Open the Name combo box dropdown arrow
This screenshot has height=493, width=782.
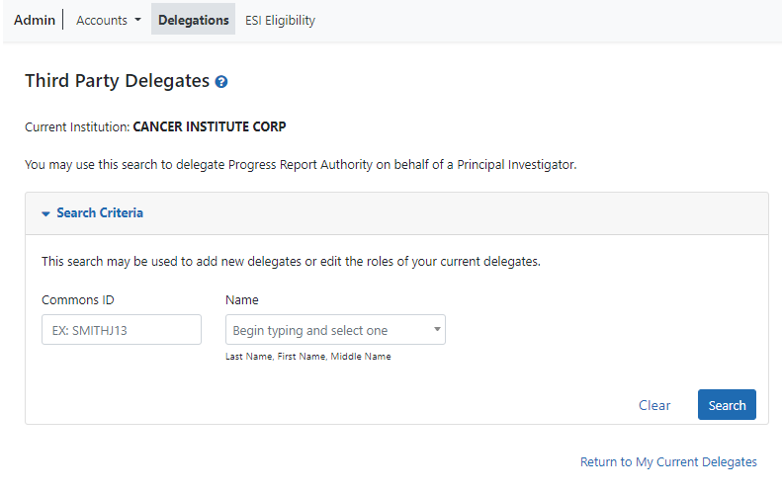pyautogui.click(x=436, y=330)
